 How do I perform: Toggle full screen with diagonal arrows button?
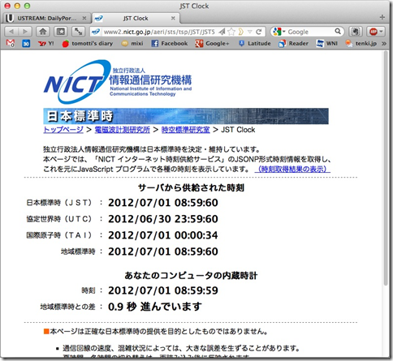(x=79, y=32)
